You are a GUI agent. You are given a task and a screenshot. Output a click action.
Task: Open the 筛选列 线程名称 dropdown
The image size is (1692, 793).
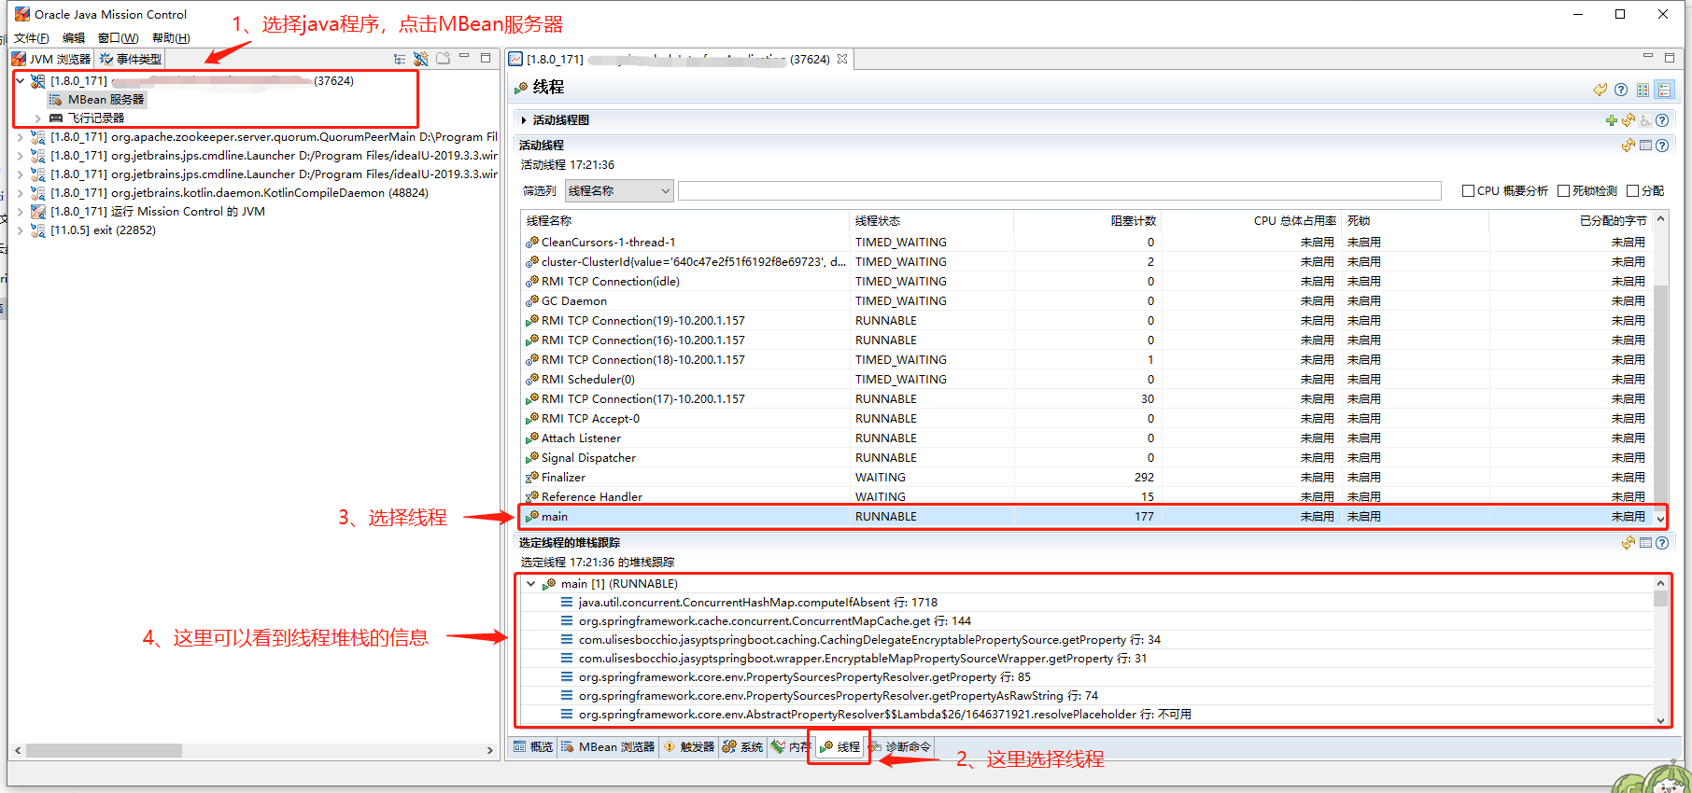tap(619, 190)
